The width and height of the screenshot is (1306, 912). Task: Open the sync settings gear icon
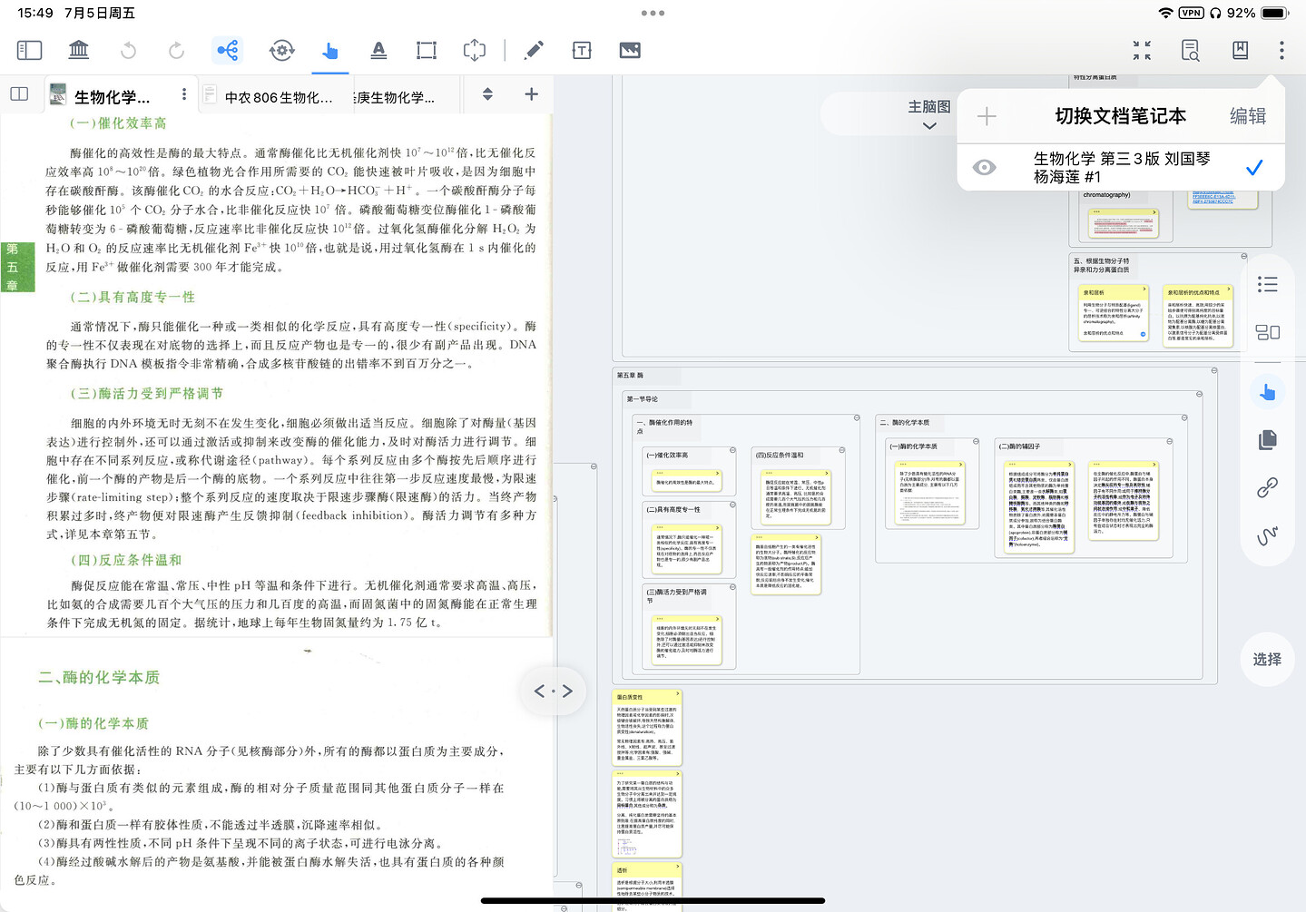pos(281,50)
